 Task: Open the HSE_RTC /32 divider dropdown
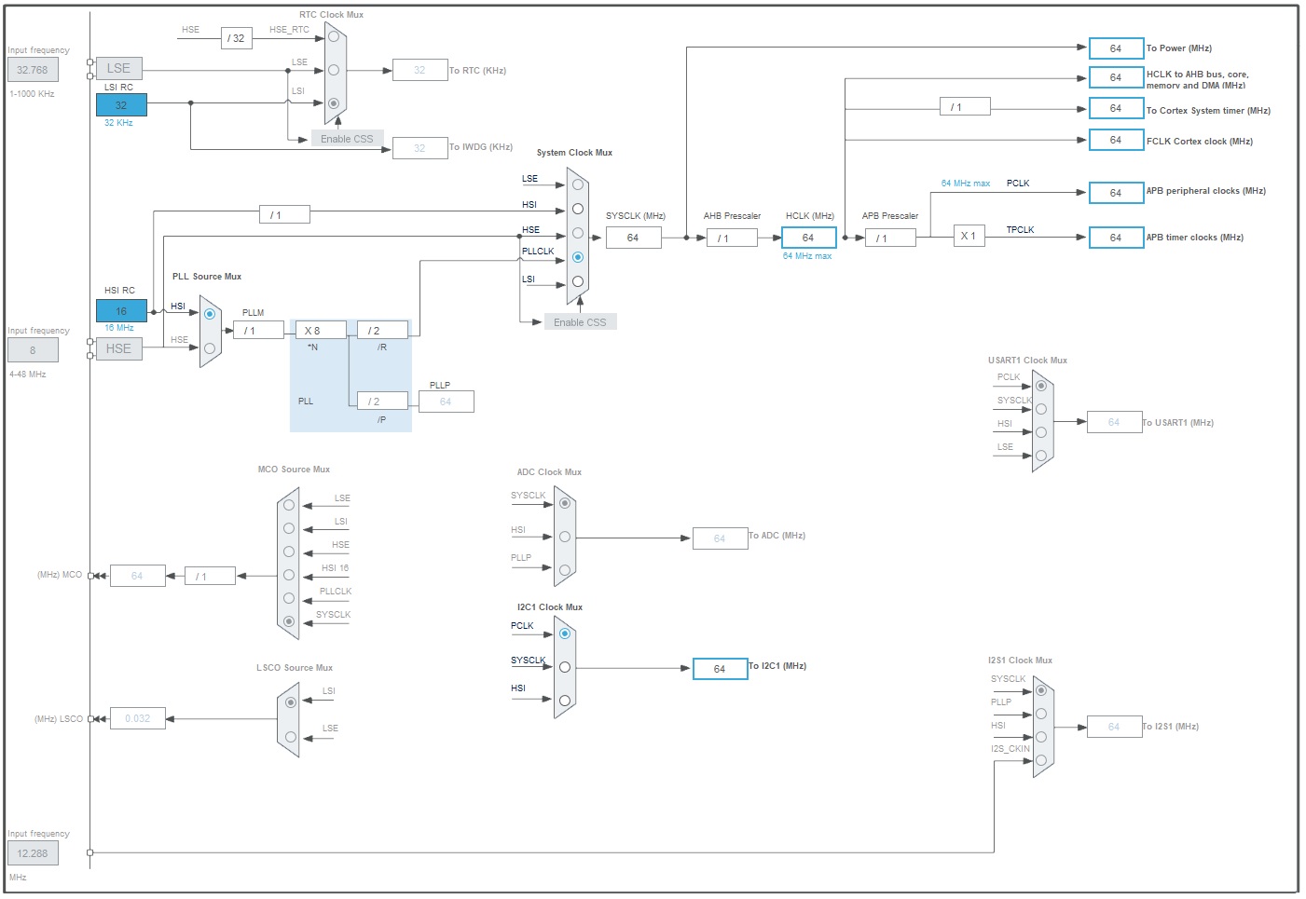click(x=237, y=38)
